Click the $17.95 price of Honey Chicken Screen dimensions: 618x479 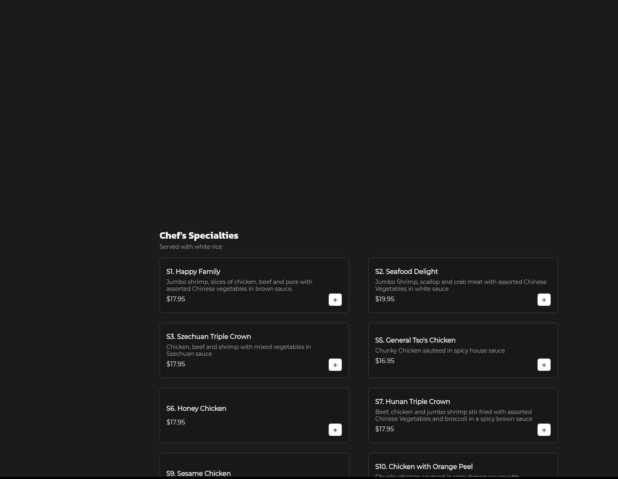[x=176, y=422]
